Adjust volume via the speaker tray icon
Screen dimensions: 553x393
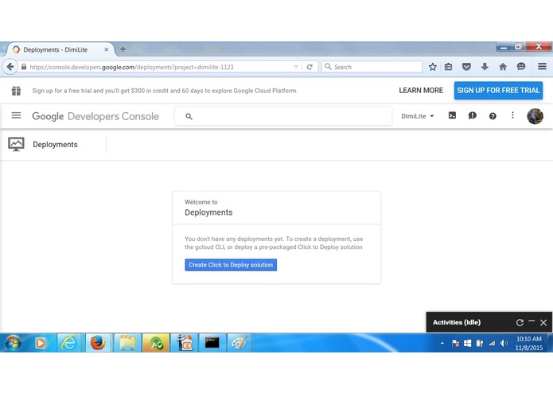coord(504,343)
